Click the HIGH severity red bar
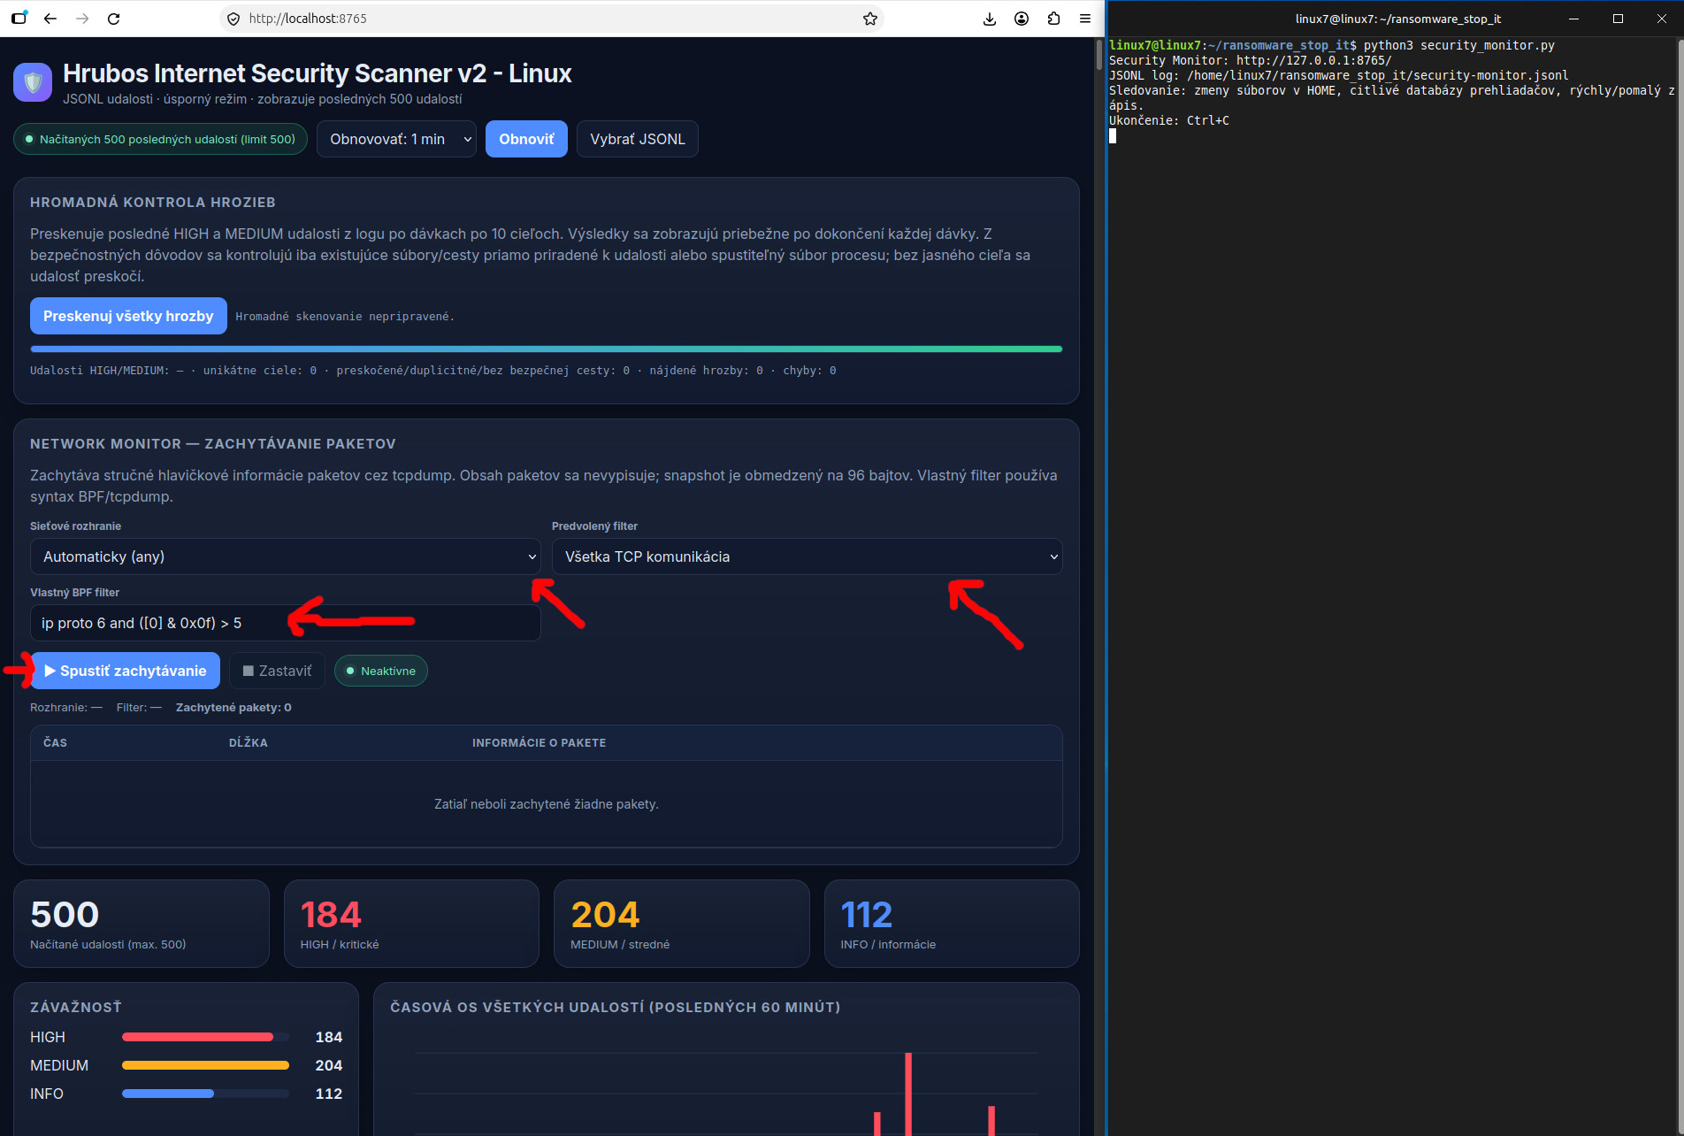Screen dimensions: 1684x1136 [197, 1037]
